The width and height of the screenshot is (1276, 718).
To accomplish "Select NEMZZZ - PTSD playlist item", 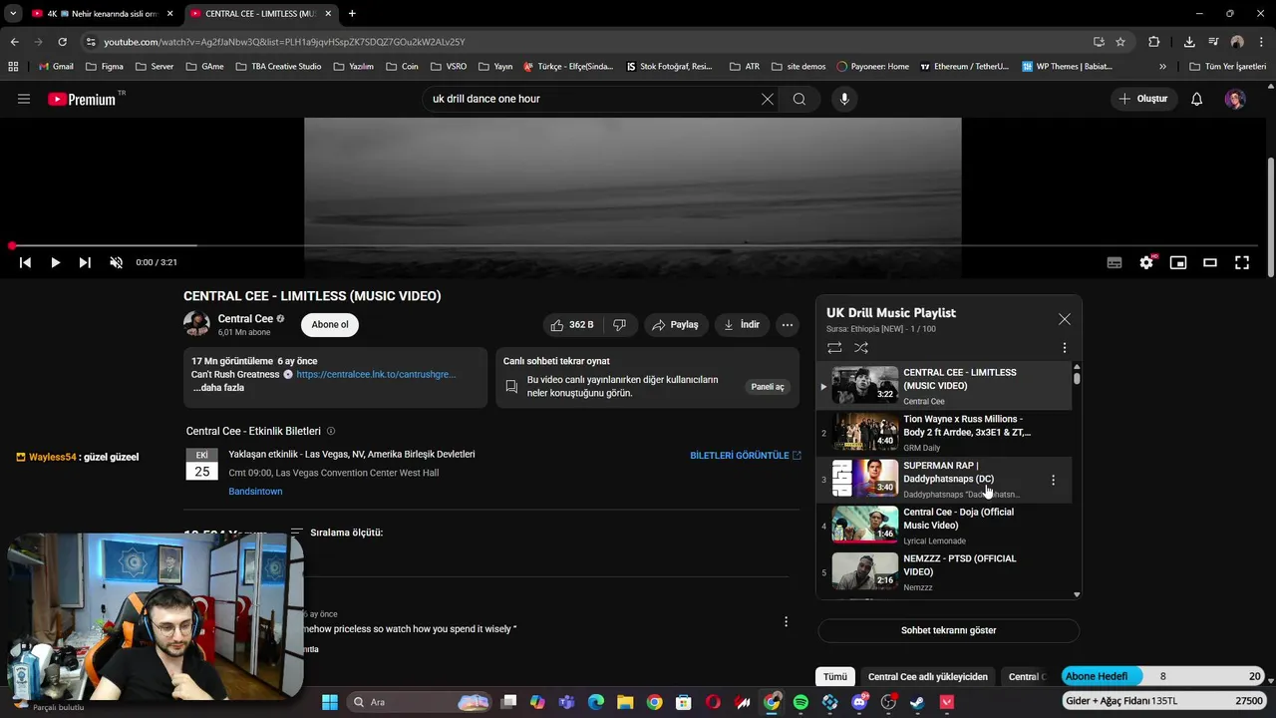I will [x=944, y=572].
